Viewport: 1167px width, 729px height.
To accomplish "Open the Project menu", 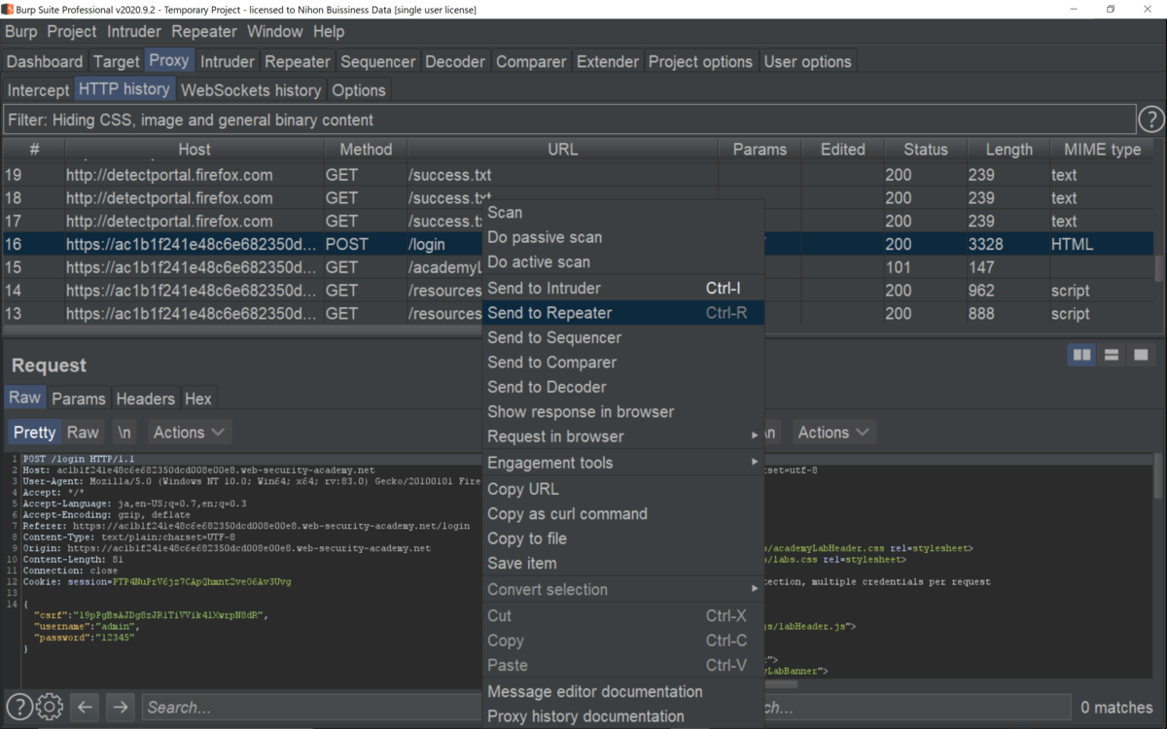I will point(72,31).
